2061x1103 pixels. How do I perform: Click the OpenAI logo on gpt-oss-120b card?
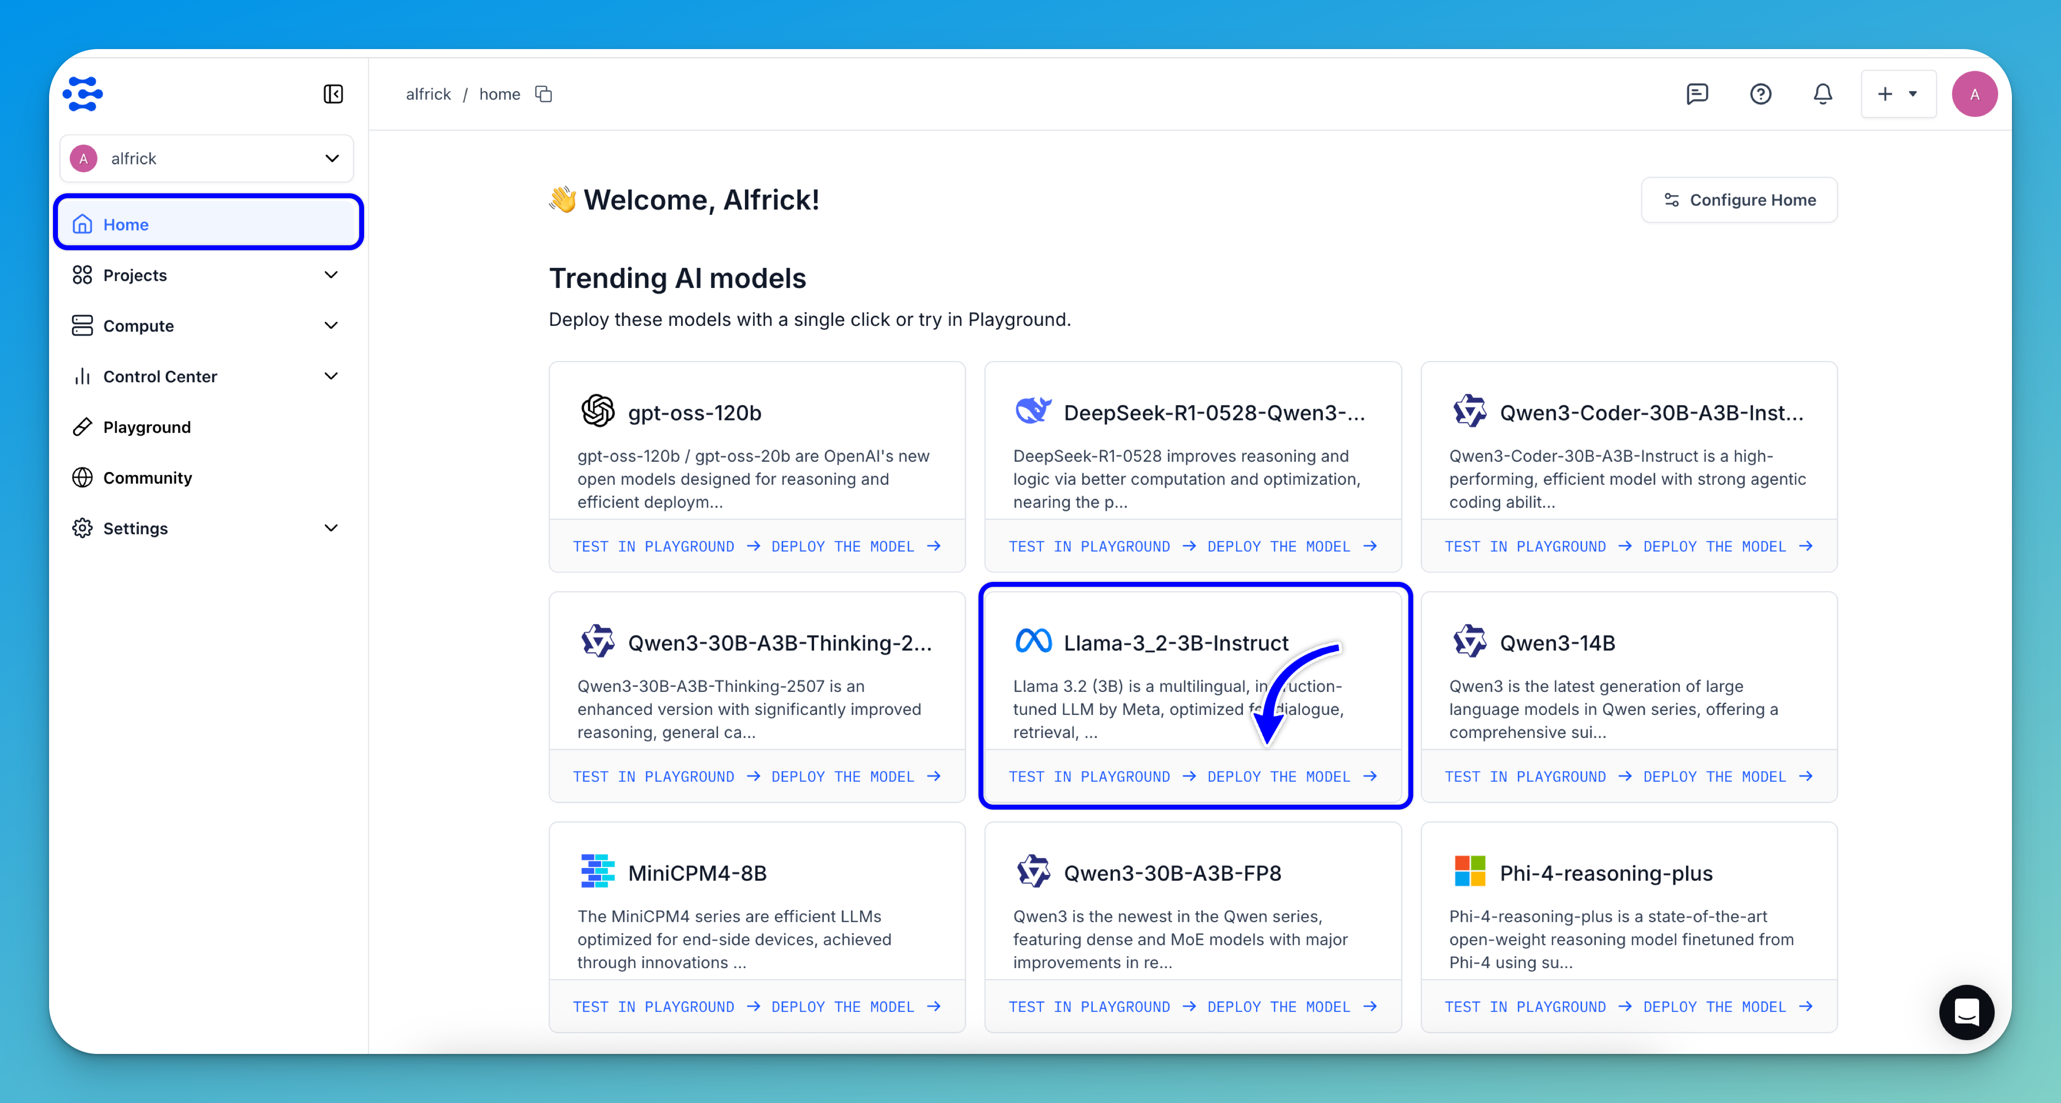coord(598,411)
